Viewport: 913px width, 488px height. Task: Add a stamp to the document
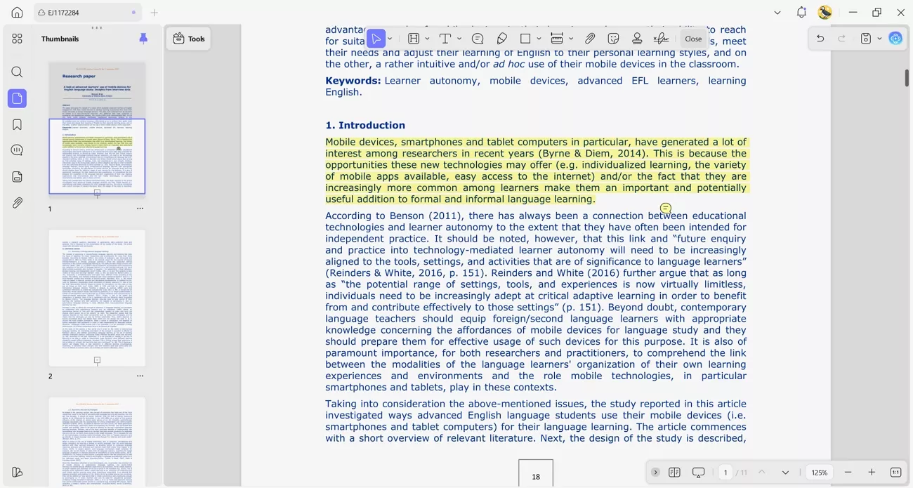(637, 39)
